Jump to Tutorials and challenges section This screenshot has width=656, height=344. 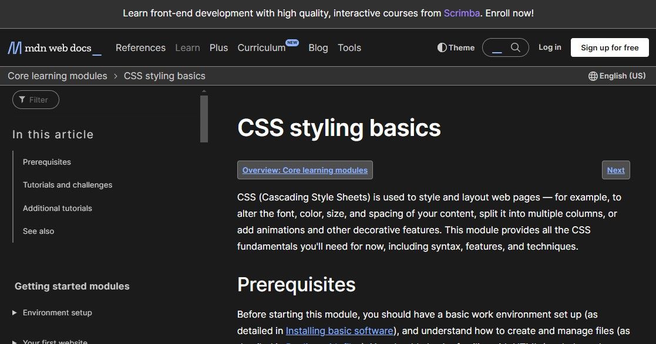(68, 185)
